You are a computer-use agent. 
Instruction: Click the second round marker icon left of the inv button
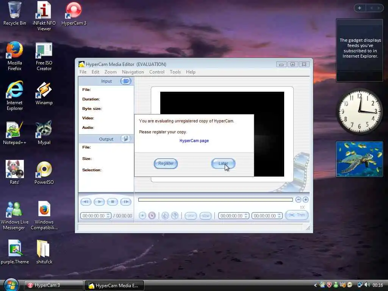point(175,216)
